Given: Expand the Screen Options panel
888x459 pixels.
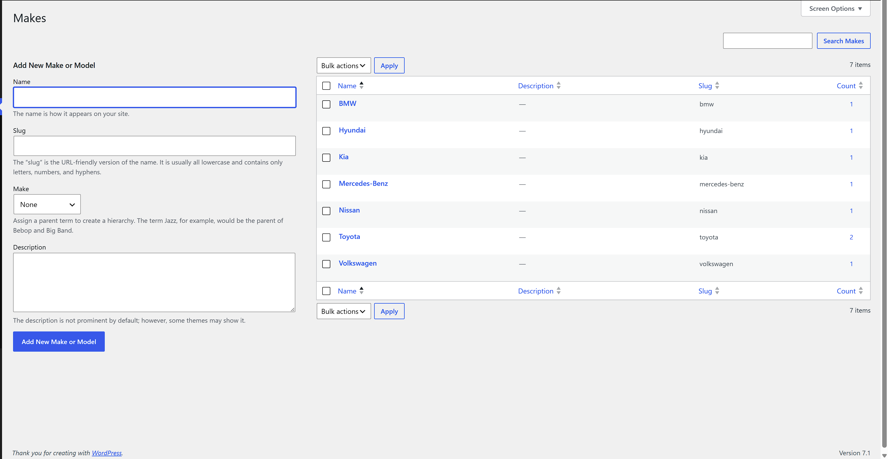Looking at the screenshot, I should click(836, 9).
